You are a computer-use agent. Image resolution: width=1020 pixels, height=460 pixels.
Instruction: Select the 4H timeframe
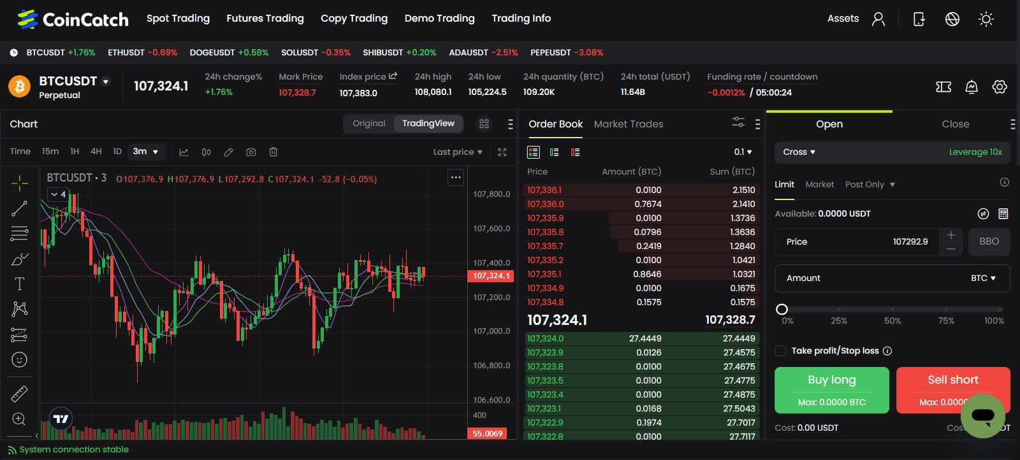(x=96, y=151)
